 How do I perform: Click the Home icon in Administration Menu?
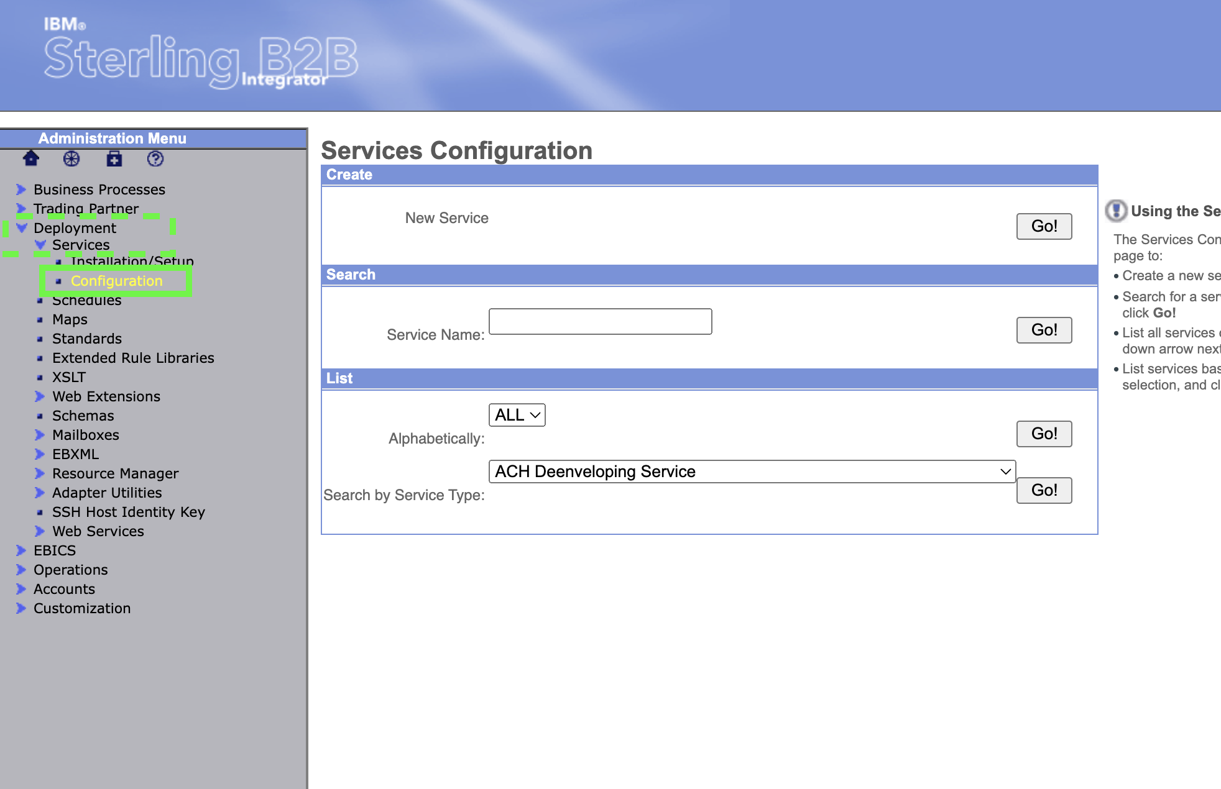pyautogui.click(x=30, y=159)
